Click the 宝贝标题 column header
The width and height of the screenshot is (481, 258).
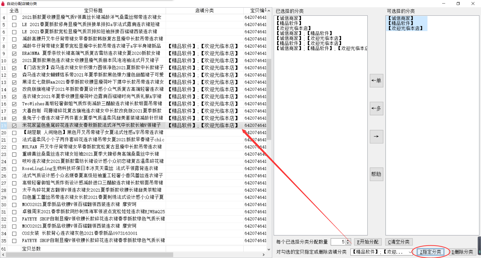click(93, 11)
